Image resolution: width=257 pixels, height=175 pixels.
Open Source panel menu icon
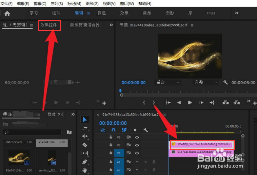pyautogui.click(x=31, y=25)
